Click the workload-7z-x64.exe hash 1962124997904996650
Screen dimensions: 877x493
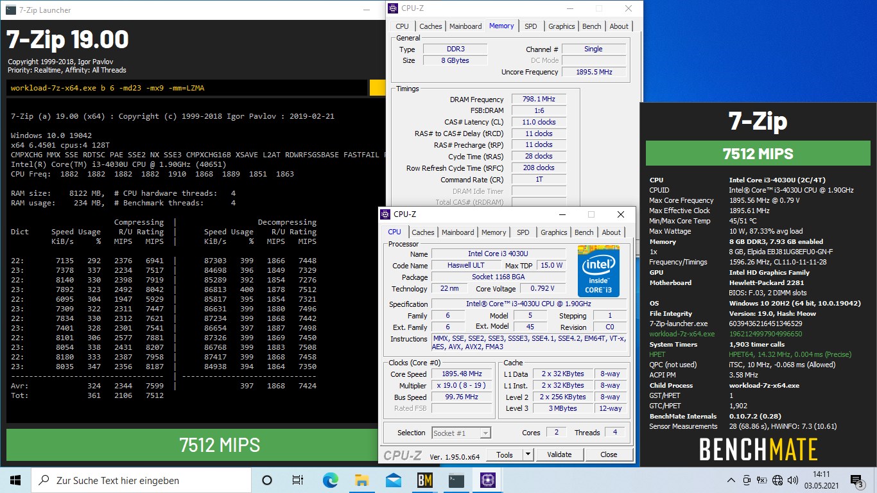tap(766, 334)
